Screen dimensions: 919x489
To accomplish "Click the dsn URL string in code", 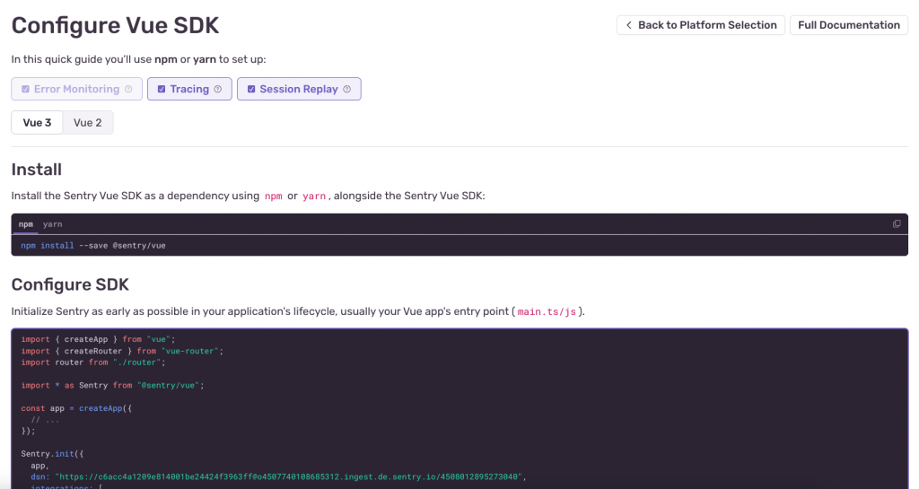I will coord(288,476).
